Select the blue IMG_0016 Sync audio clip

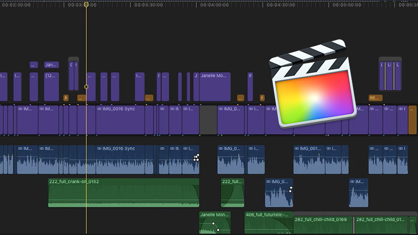click(120, 159)
